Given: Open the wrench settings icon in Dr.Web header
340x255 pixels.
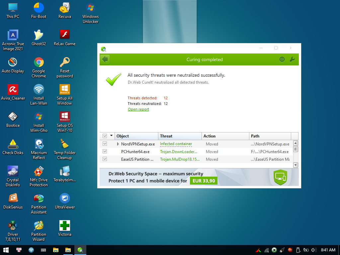Looking at the screenshot, I should (292, 59).
